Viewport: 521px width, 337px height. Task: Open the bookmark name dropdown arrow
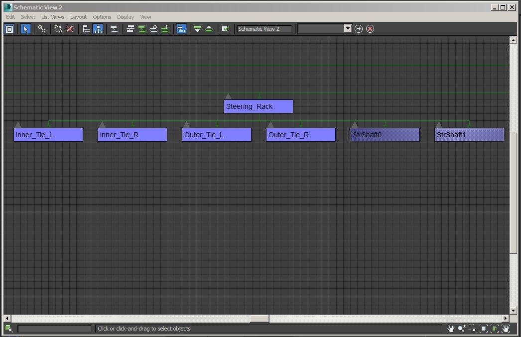(348, 29)
